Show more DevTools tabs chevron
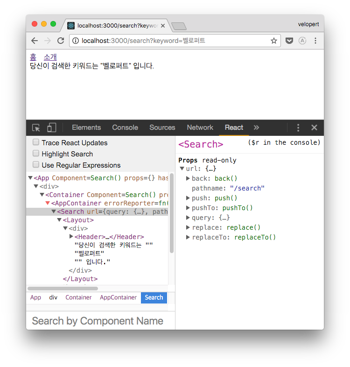This screenshot has width=350, height=367. click(256, 128)
